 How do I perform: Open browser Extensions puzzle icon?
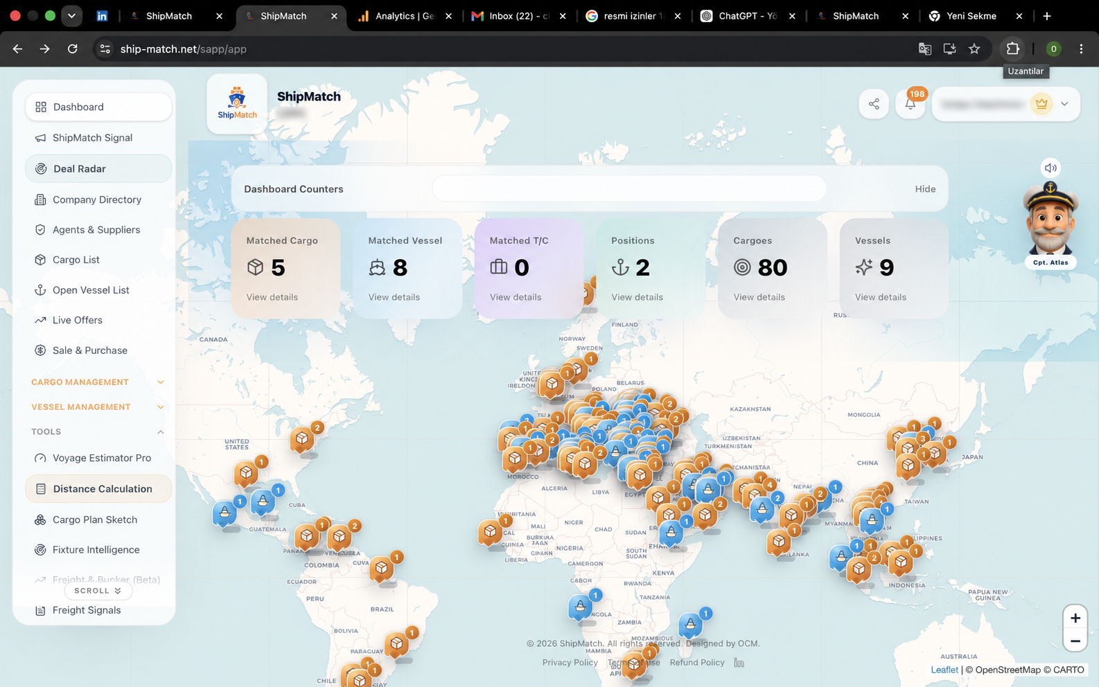pyautogui.click(x=1013, y=48)
